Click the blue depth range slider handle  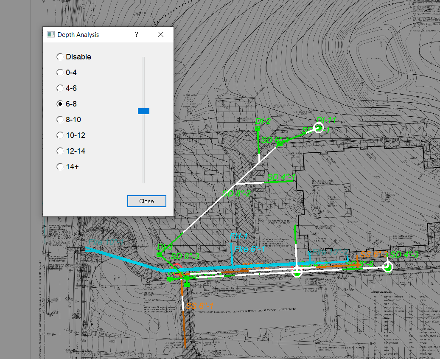[143, 111]
